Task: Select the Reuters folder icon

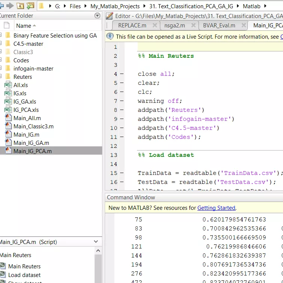Action: coord(8,77)
